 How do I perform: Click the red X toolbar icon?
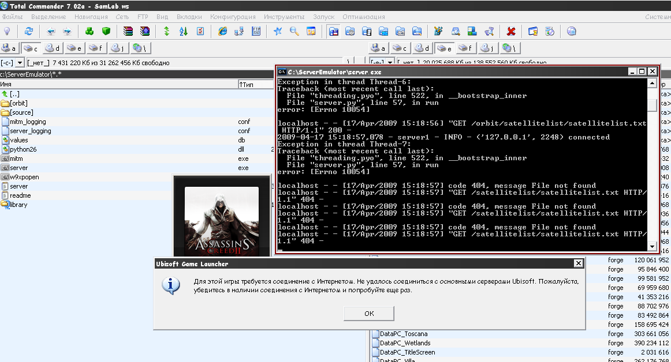[x=510, y=31]
